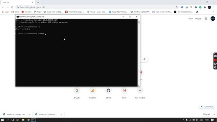Open the Vue.js front end bookmark
217x122 pixels.
click(53, 12)
